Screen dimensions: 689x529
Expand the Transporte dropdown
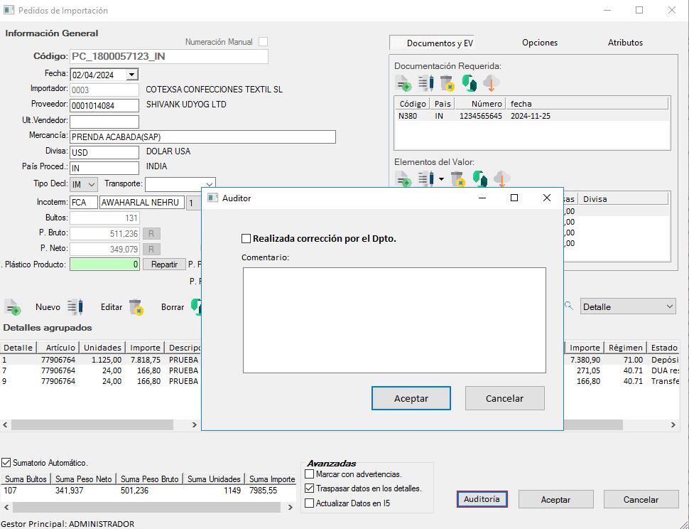[209, 184]
